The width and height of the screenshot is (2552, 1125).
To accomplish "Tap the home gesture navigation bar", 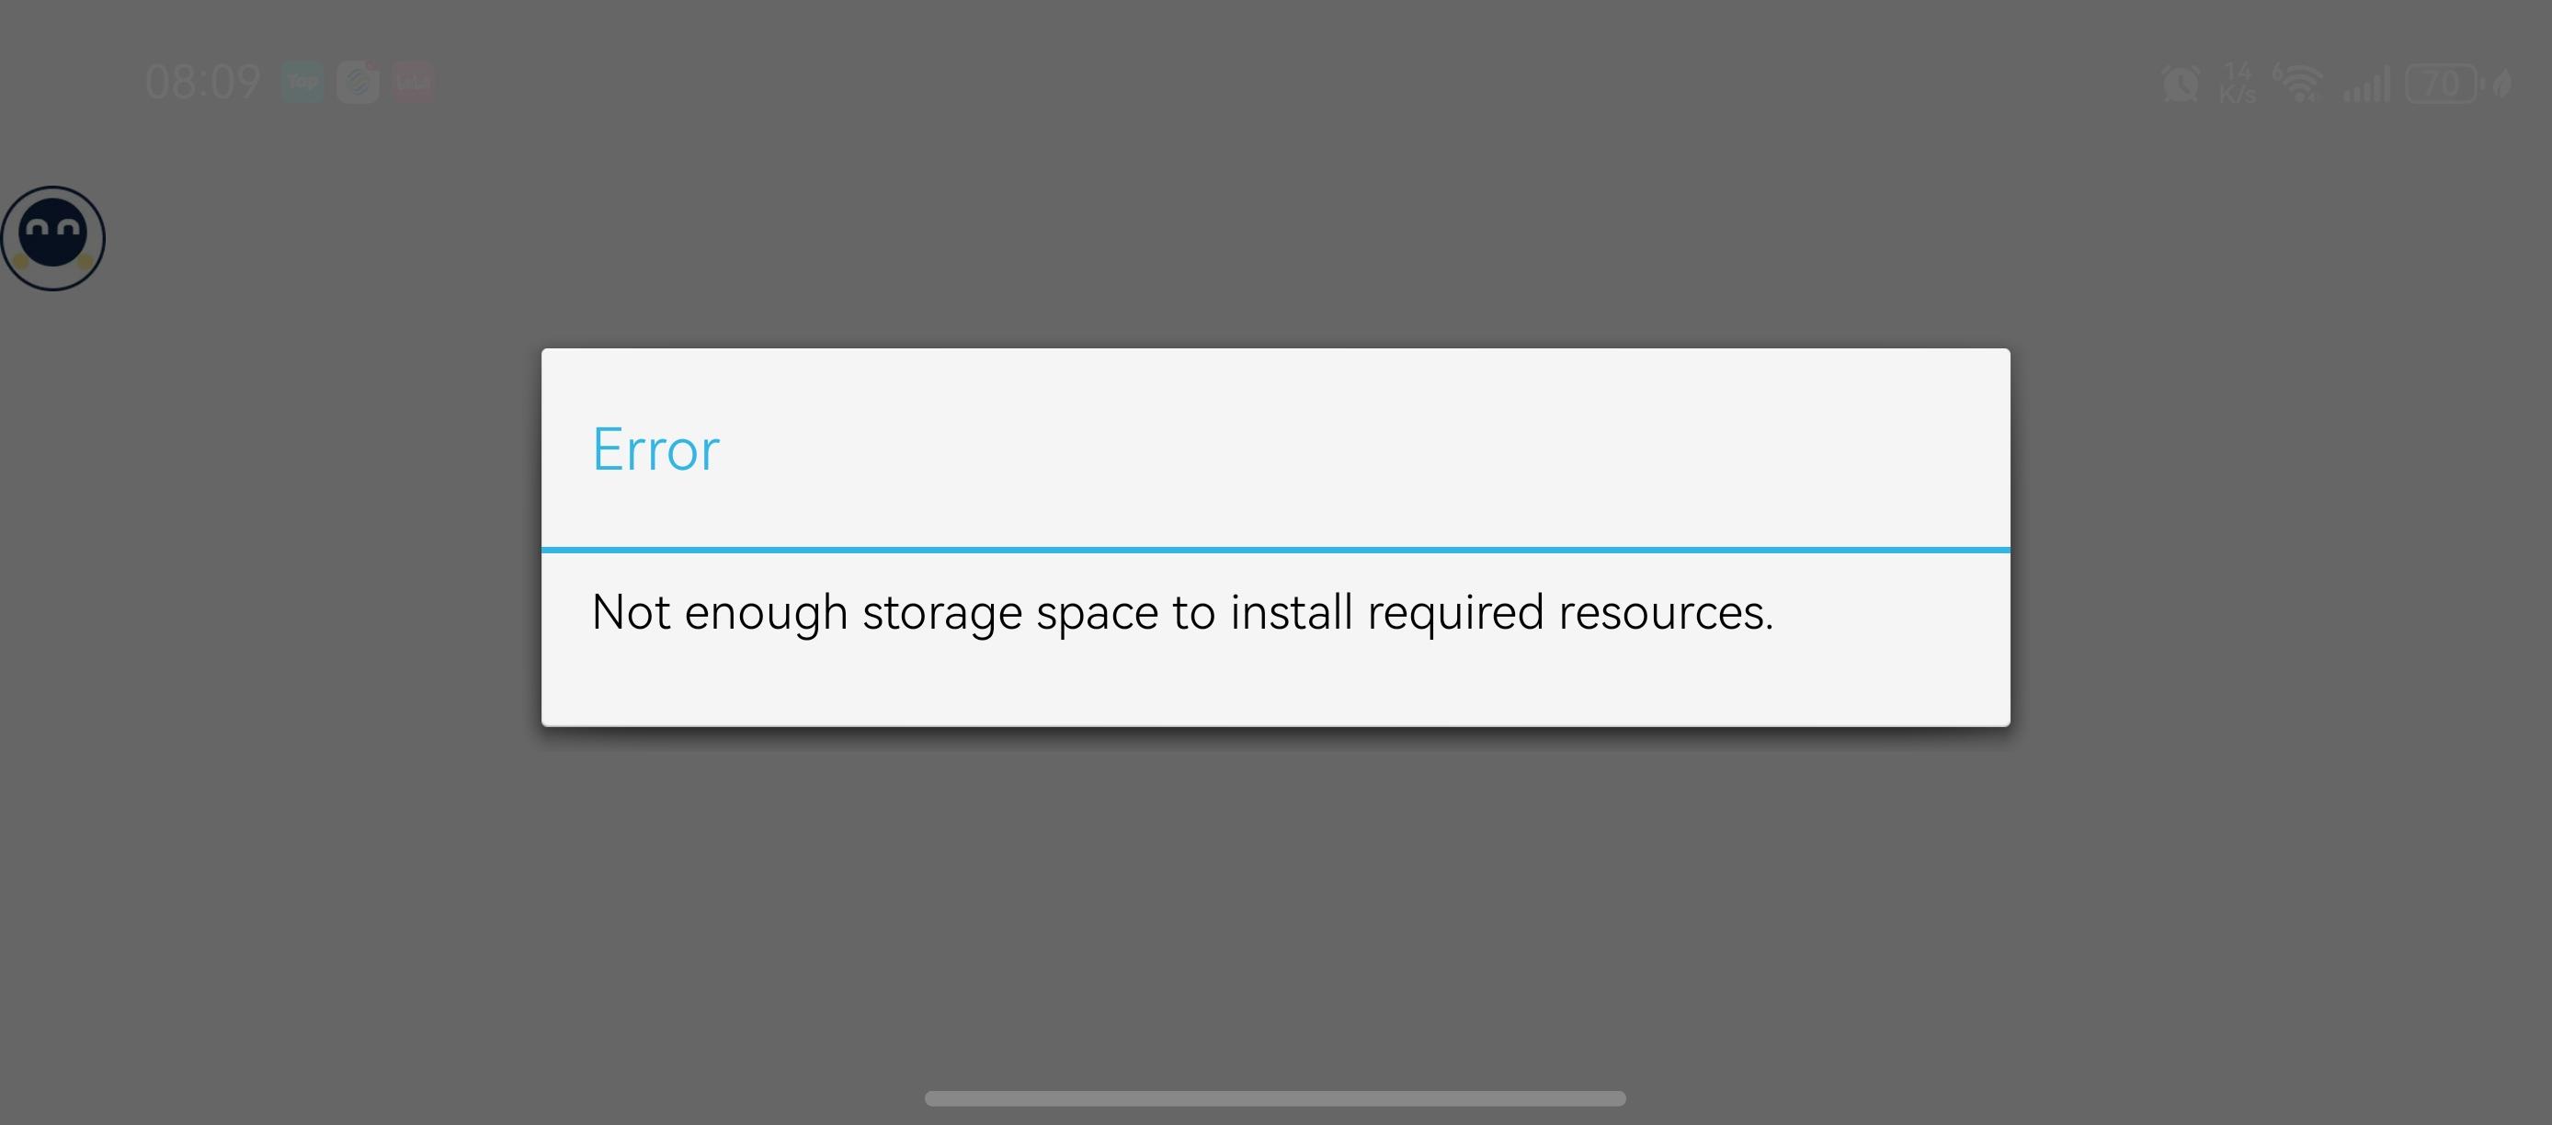I will click(1275, 1098).
